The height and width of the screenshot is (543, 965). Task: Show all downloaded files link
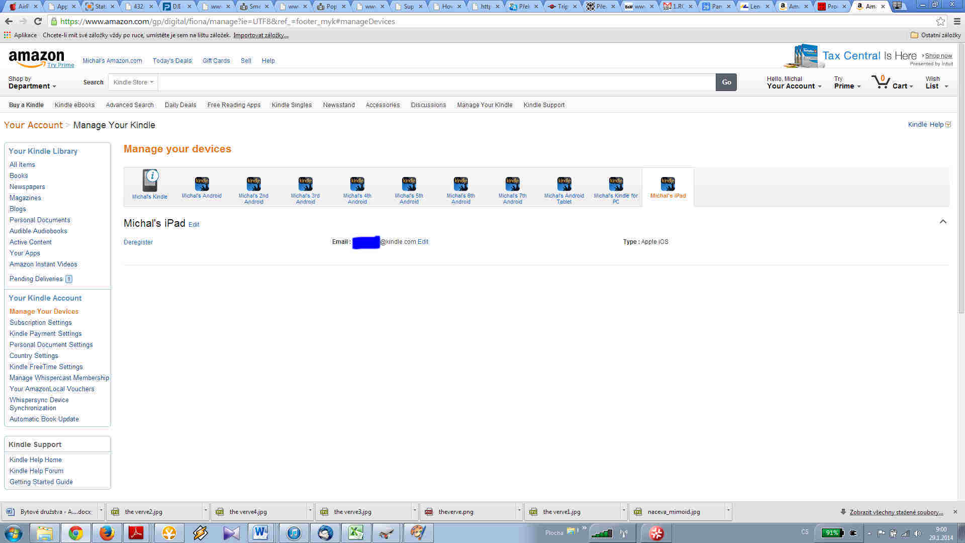tap(896, 512)
